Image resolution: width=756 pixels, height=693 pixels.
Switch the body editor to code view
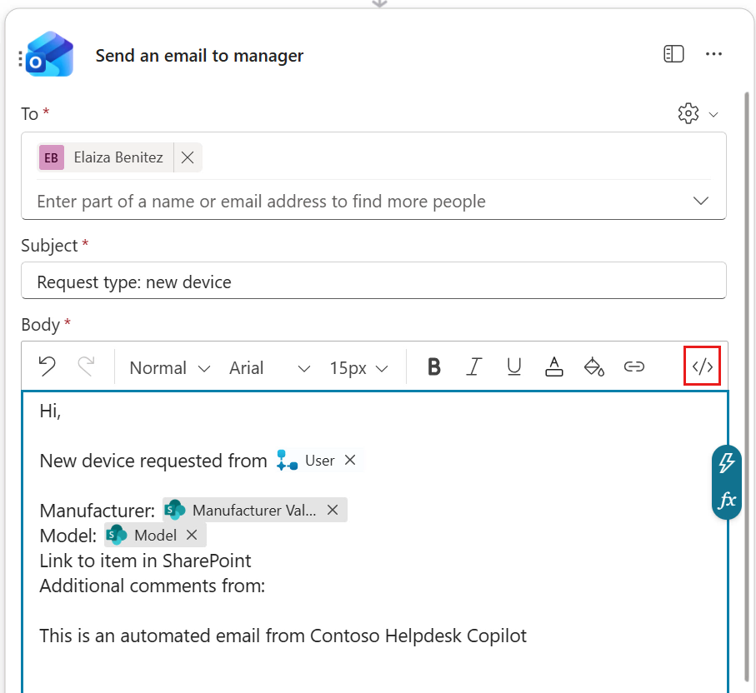[x=702, y=366]
